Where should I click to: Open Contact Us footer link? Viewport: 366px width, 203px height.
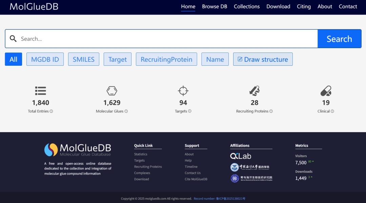(192, 173)
